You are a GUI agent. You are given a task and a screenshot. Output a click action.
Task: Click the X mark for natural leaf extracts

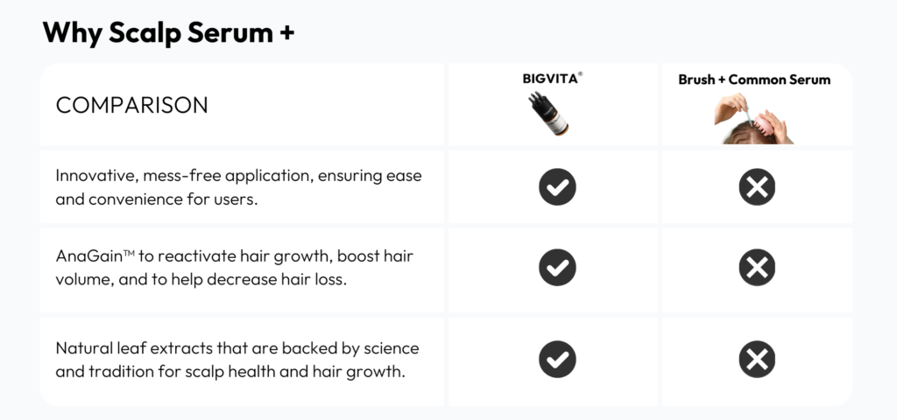(757, 359)
